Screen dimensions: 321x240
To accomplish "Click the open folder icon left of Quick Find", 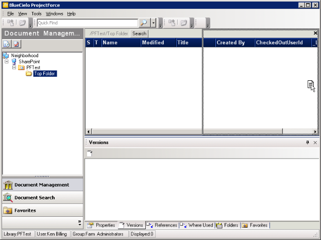I will click(x=23, y=23).
